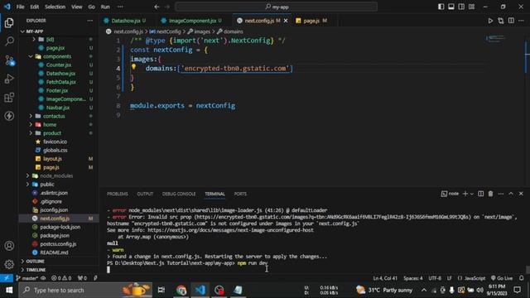This screenshot has width=530, height=298.
Task: Close the terminal panel
Action: tap(521, 194)
